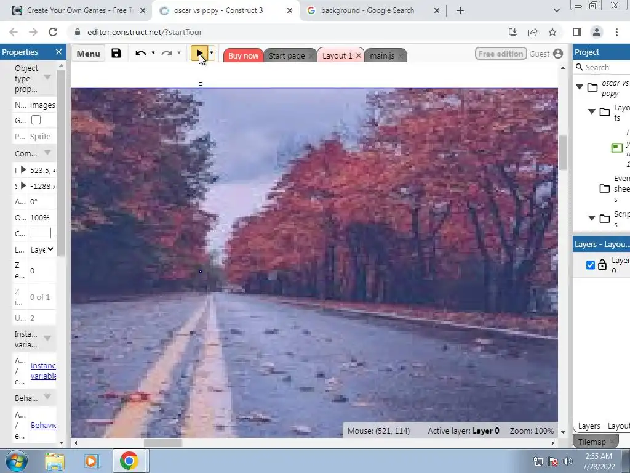The image size is (630, 473).
Task: Open the Color swatch in Properties
Action: [40, 233]
